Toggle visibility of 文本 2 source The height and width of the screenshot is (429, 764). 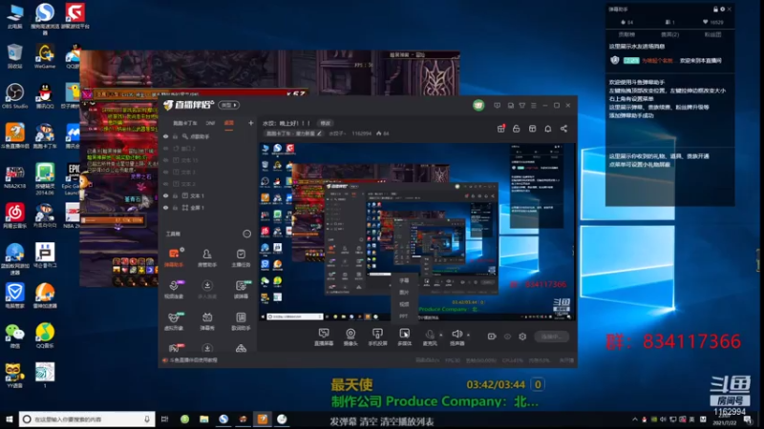click(x=165, y=184)
